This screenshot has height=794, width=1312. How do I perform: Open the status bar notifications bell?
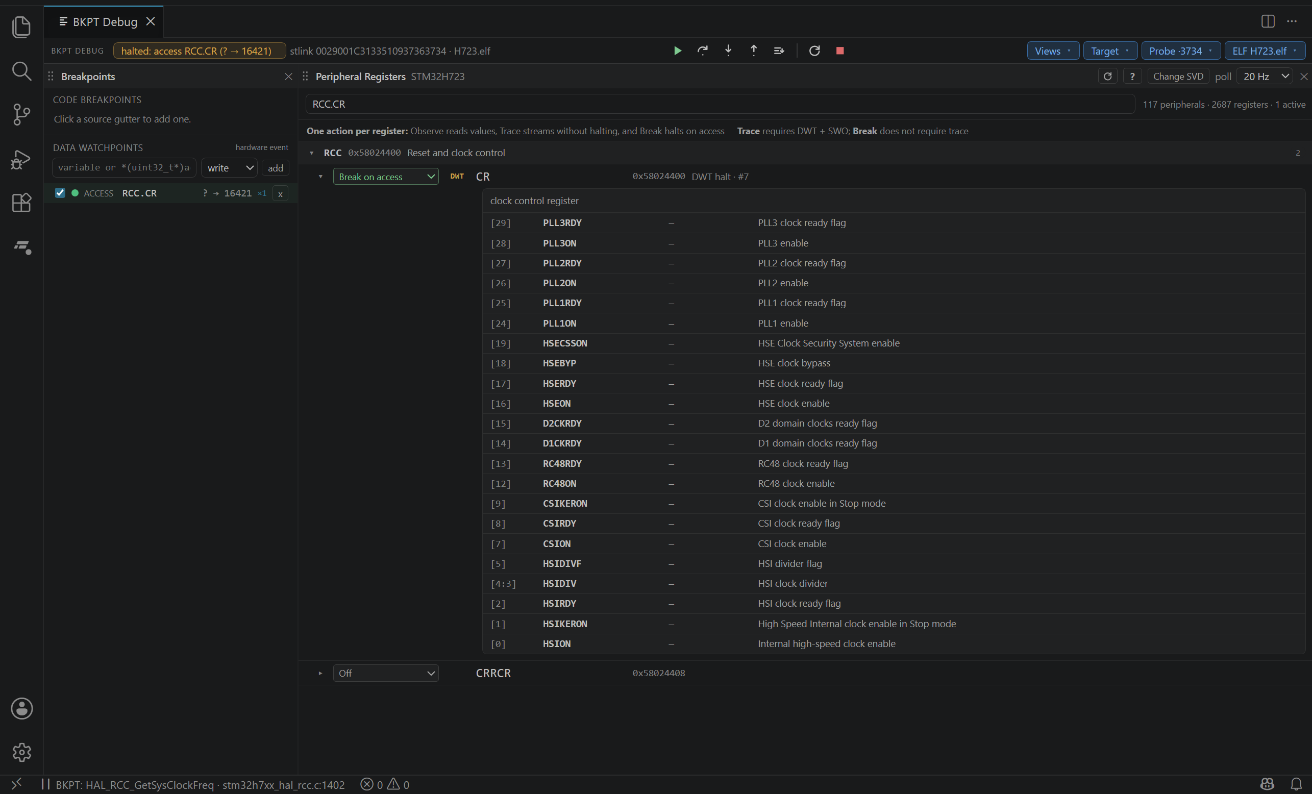[1296, 784]
